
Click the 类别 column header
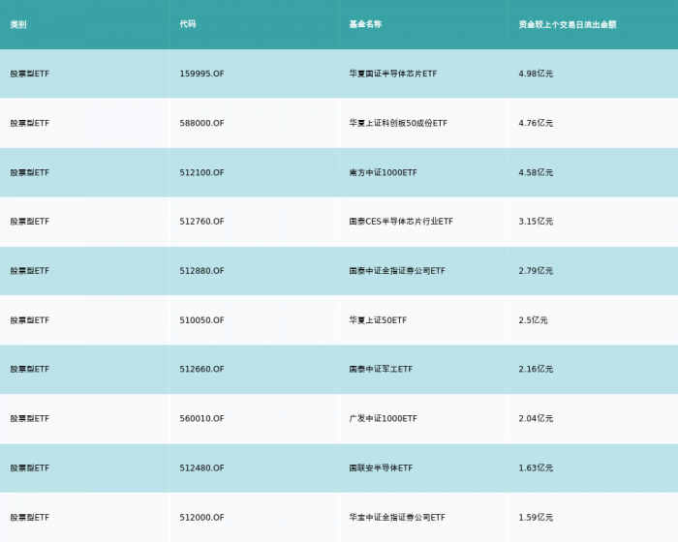[x=18, y=24]
